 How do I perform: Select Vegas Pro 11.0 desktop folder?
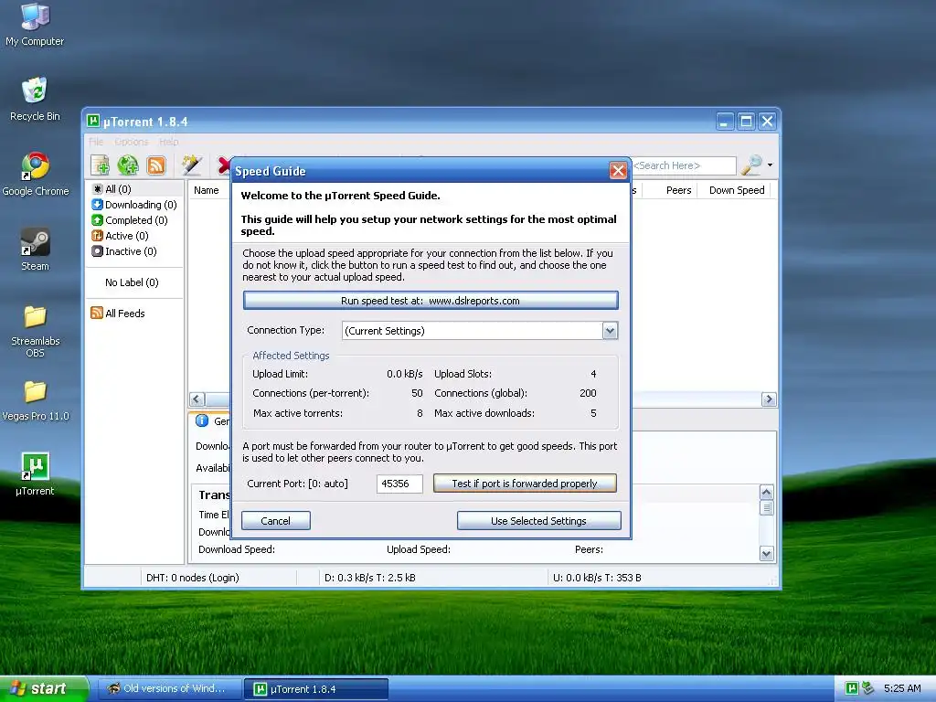[x=36, y=400]
